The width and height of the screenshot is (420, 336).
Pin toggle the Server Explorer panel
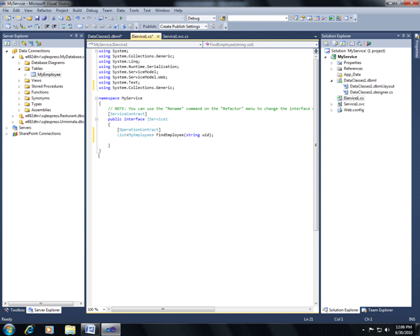(75, 35)
